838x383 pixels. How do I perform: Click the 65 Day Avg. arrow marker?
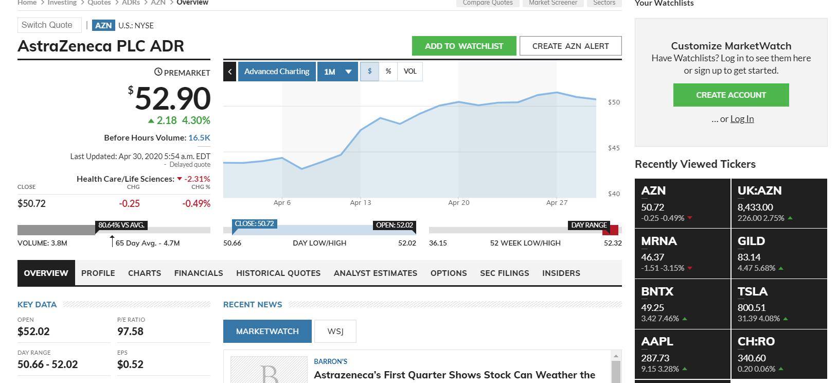[x=112, y=241]
